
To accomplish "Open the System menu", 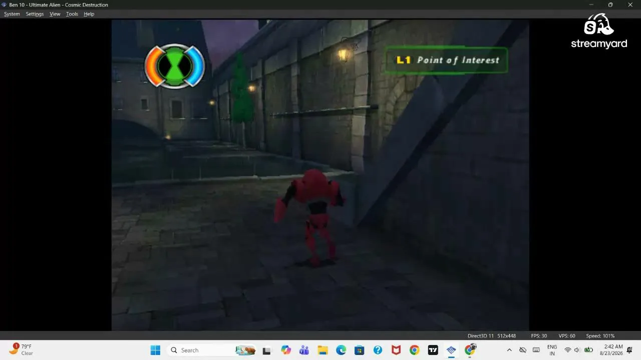I will [x=12, y=14].
